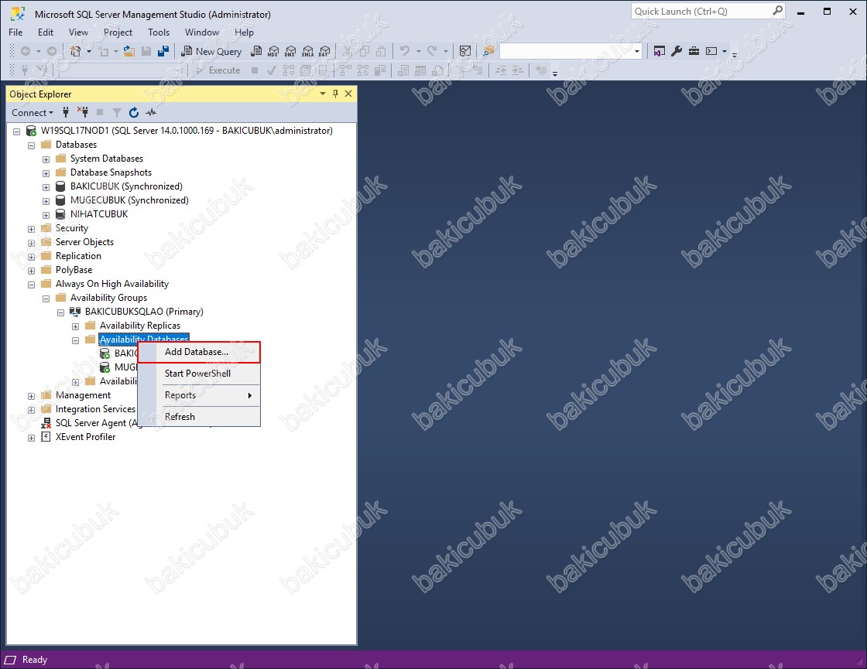The height and width of the screenshot is (669, 867).
Task: Open the Project menu
Action: click(118, 32)
